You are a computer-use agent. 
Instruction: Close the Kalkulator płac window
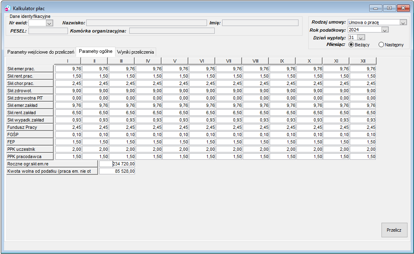point(403,8)
